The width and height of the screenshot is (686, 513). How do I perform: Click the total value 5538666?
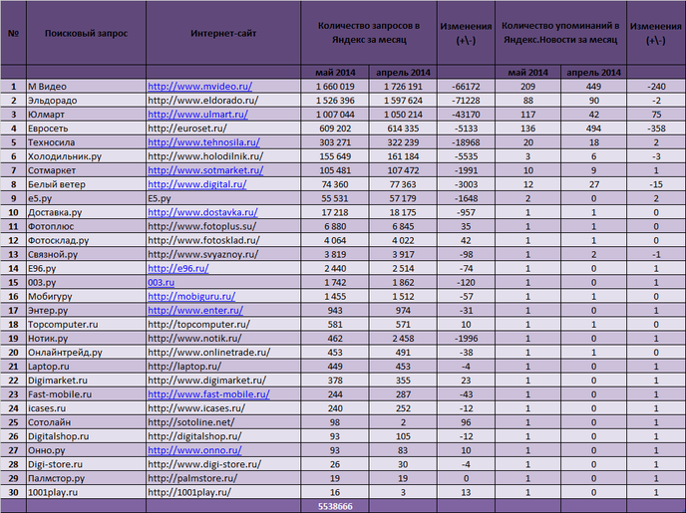pyautogui.click(x=335, y=506)
